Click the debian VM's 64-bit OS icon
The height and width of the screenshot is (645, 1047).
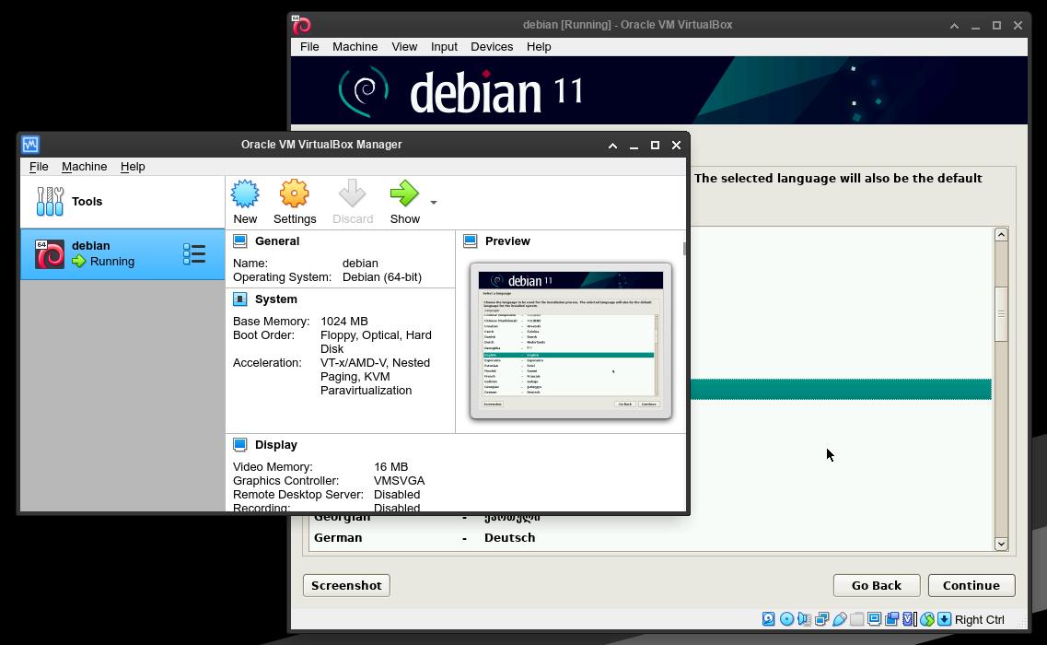point(50,254)
